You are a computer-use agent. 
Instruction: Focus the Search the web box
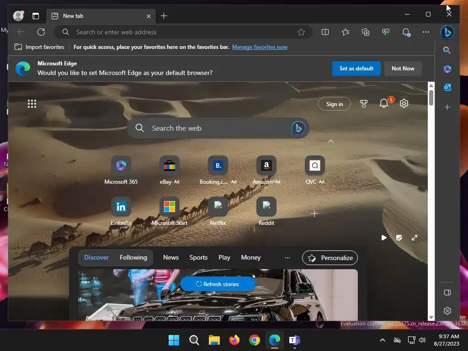(218, 128)
